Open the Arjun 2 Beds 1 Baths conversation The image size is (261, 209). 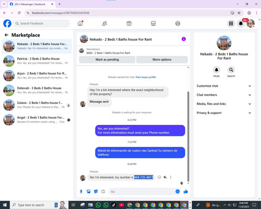point(37,76)
